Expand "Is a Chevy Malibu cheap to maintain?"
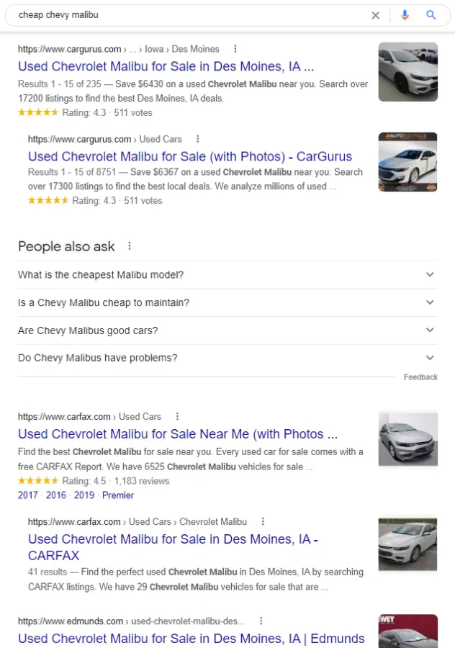The height and width of the screenshot is (648, 455). click(x=430, y=302)
